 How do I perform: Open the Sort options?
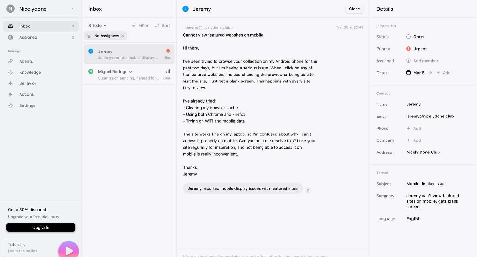click(x=162, y=25)
